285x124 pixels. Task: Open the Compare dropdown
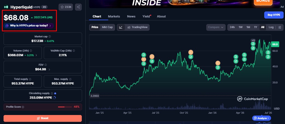216,27
